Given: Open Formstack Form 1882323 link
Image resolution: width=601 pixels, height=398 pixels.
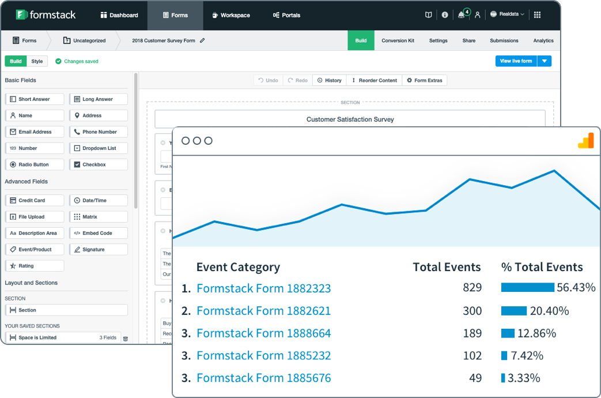Looking at the screenshot, I should (264, 288).
